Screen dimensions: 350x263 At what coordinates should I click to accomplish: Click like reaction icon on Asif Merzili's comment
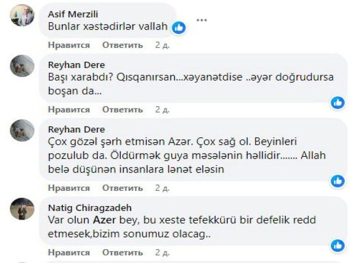click(x=179, y=28)
